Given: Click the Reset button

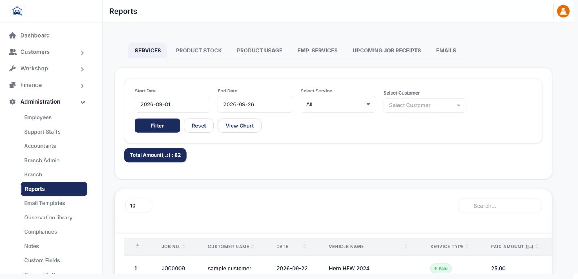Looking at the screenshot, I should click(x=199, y=126).
